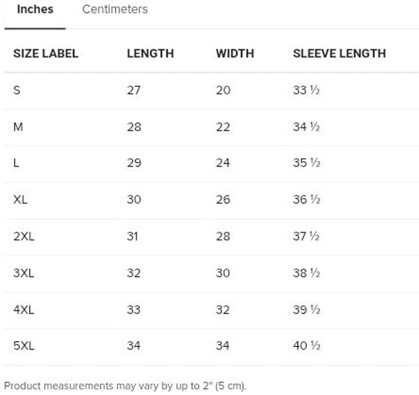This screenshot has height=395, width=419.
Task: Click the WIDTH column header
Action: (x=235, y=53)
